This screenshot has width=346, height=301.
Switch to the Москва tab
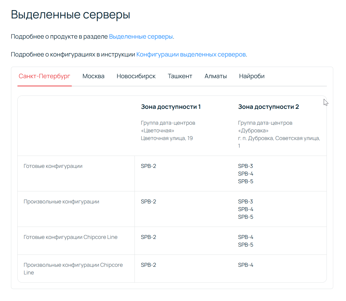pos(93,76)
